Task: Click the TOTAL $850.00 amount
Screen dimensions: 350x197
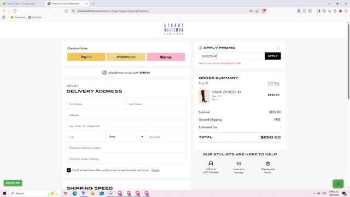Action: point(271,137)
